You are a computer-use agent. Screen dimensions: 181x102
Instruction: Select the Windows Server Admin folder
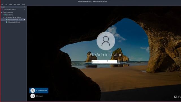14,17
